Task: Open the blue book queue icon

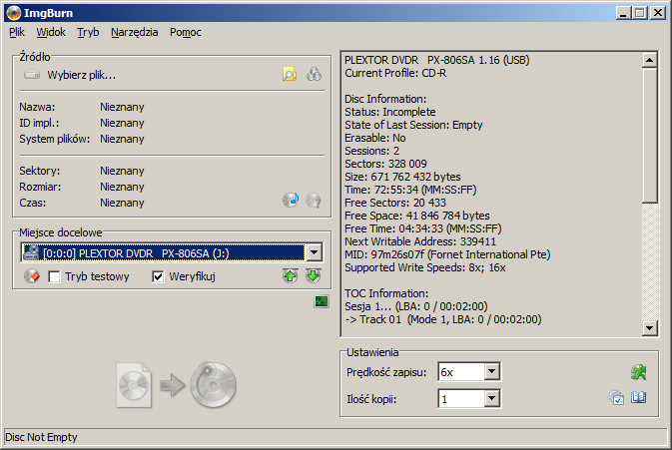Action: point(639,397)
